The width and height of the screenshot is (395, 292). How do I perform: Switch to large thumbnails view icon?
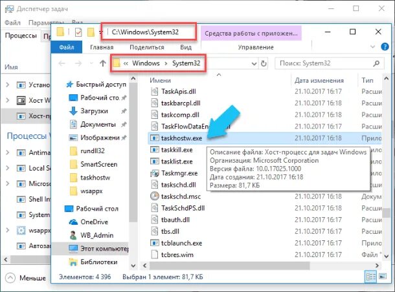383,277
